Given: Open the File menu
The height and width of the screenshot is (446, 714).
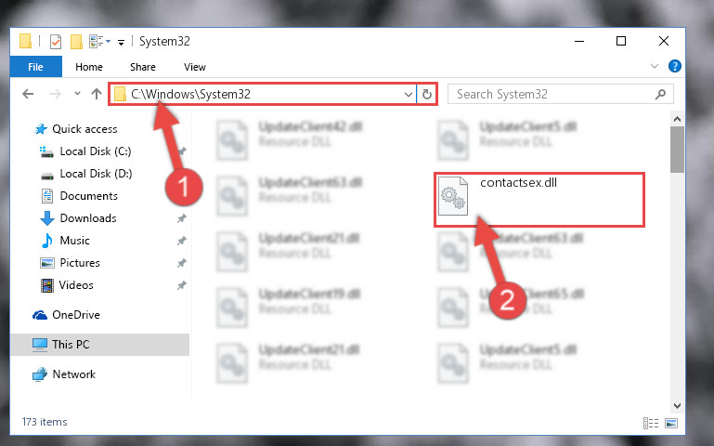Looking at the screenshot, I should click(35, 67).
